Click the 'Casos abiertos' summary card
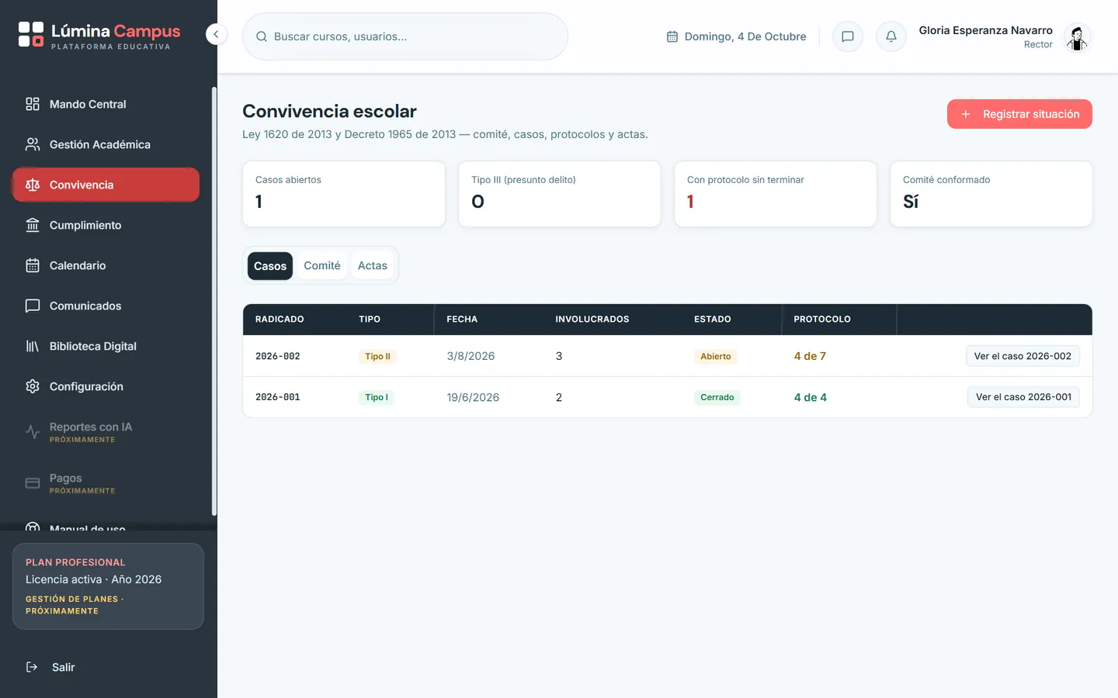This screenshot has width=1118, height=698. [x=344, y=194]
